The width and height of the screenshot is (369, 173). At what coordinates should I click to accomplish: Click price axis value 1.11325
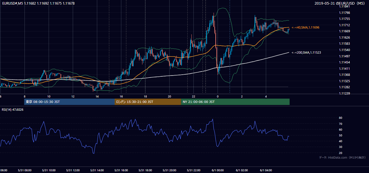345,81
